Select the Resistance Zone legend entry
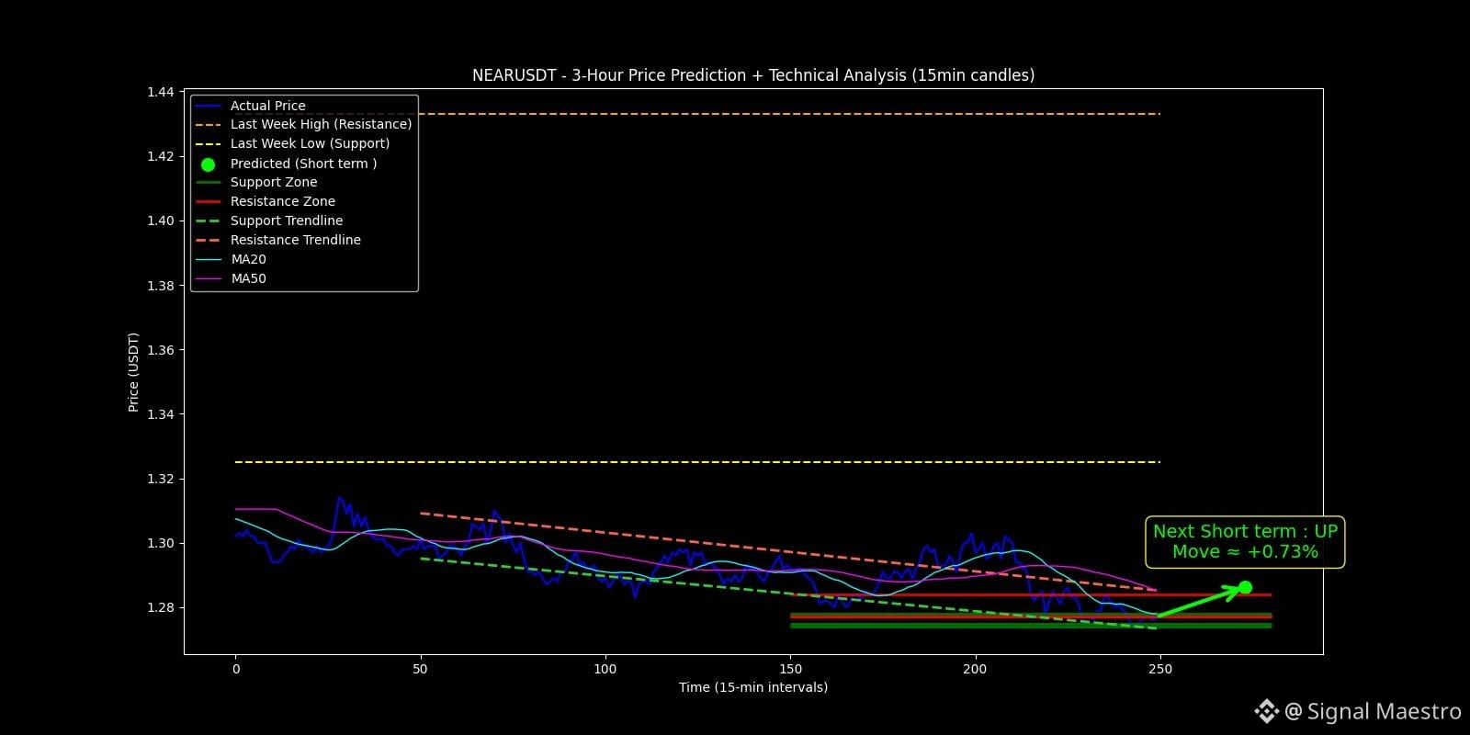 (x=266, y=201)
